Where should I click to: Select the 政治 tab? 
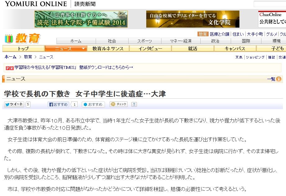[215, 41]
